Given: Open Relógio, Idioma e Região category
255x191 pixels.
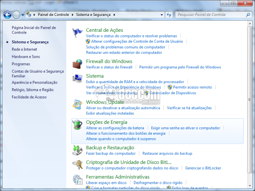Looking at the screenshot, I should point(33,90).
